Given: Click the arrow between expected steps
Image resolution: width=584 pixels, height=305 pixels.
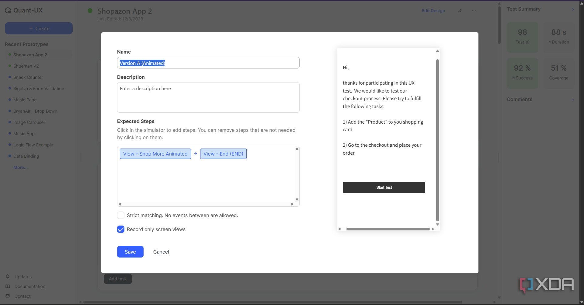Looking at the screenshot, I should click(196, 154).
